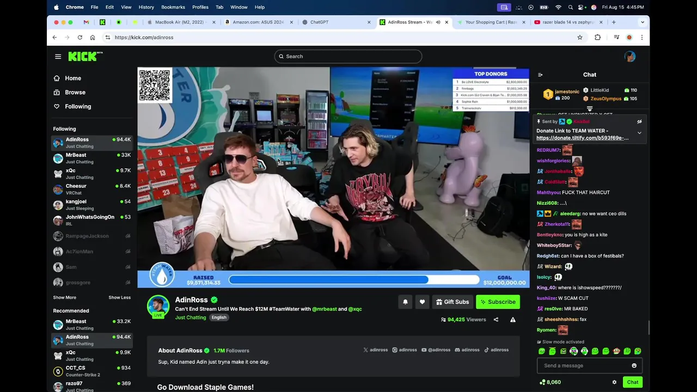
Task: Go to Browse in sidebar
Action: pos(75,93)
